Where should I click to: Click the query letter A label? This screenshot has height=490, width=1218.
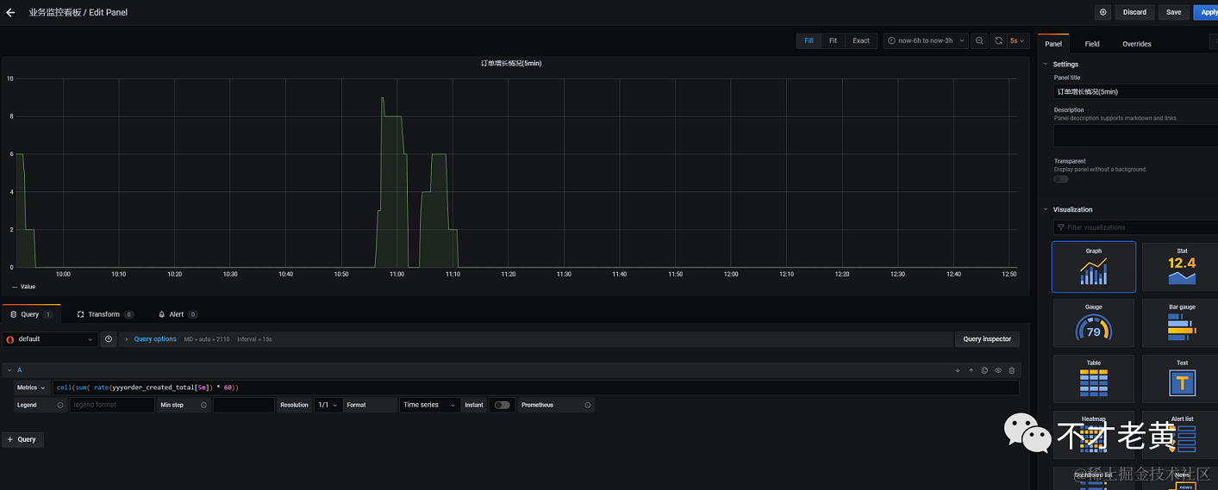coord(20,370)
